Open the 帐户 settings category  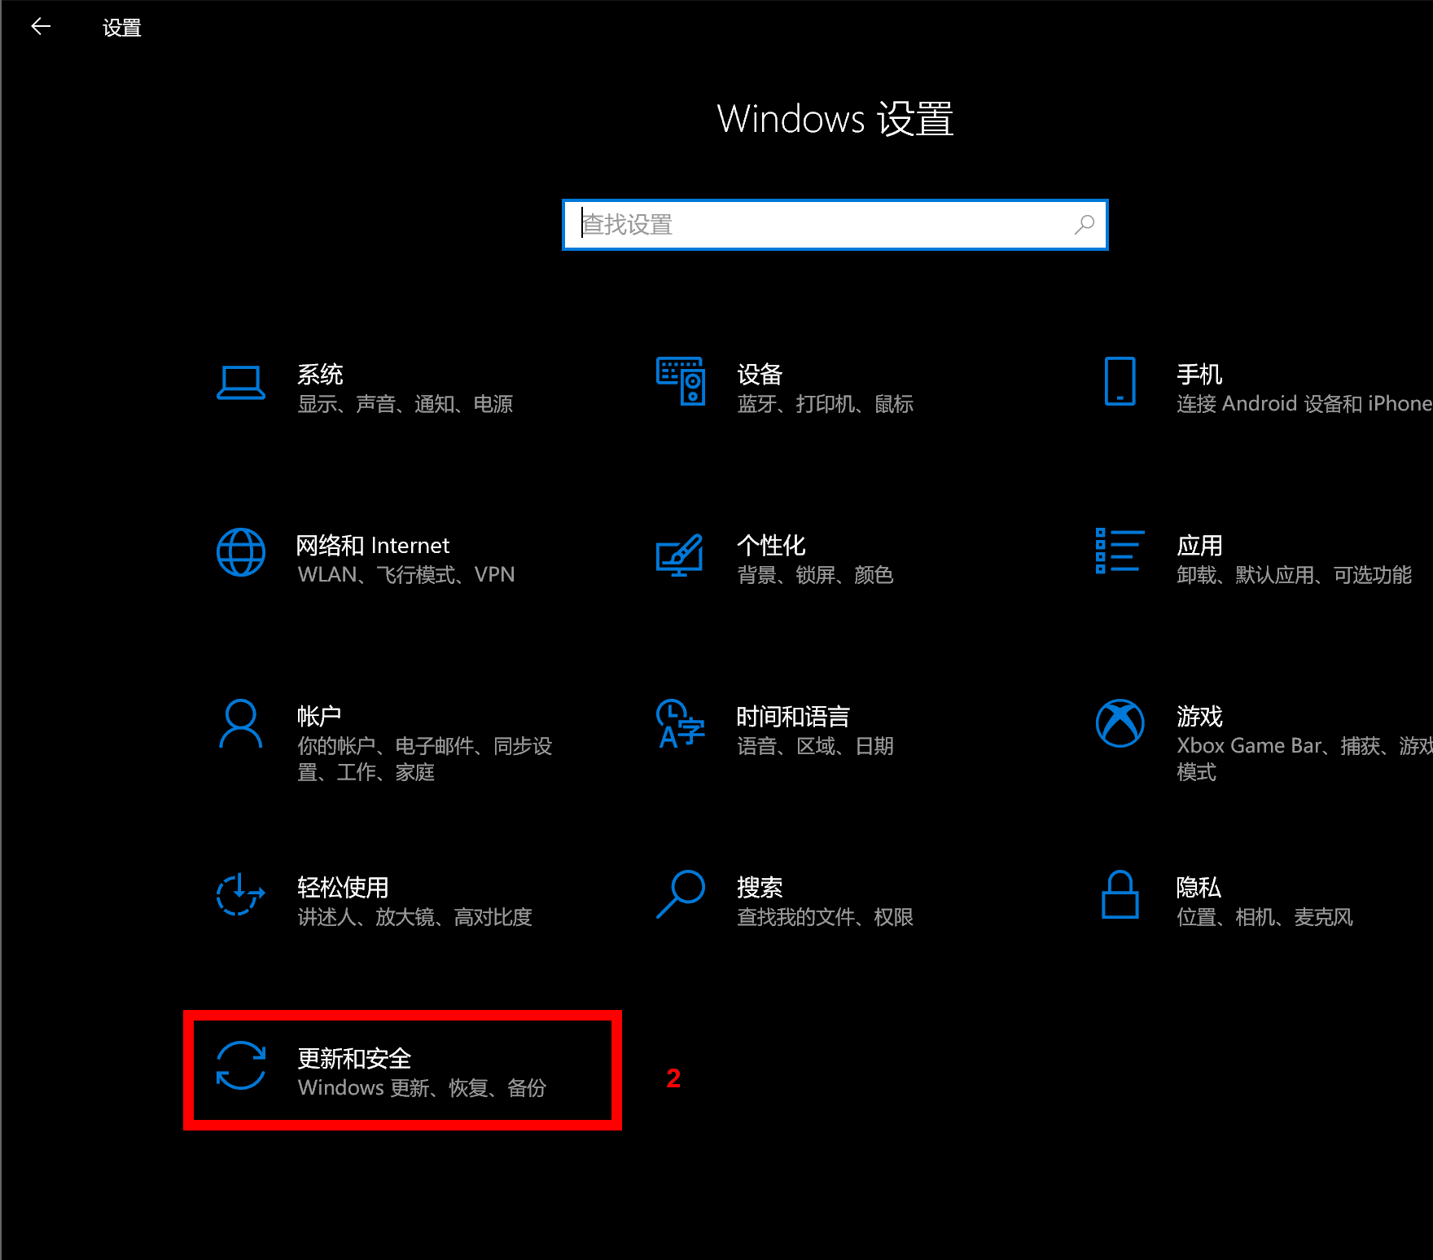pyautogui.click(x=319, y=716)
